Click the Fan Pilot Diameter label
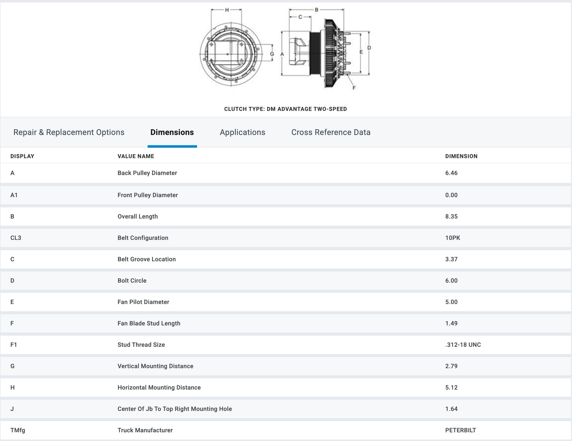The image size is (572, 441). [x=143, y=302]
